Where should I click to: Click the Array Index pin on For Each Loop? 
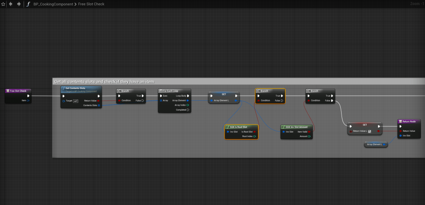(x=188, y=105)
